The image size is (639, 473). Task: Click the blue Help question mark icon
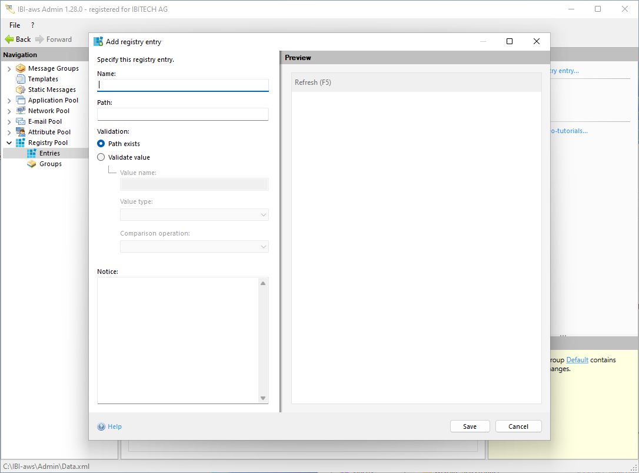pos(101,426)
